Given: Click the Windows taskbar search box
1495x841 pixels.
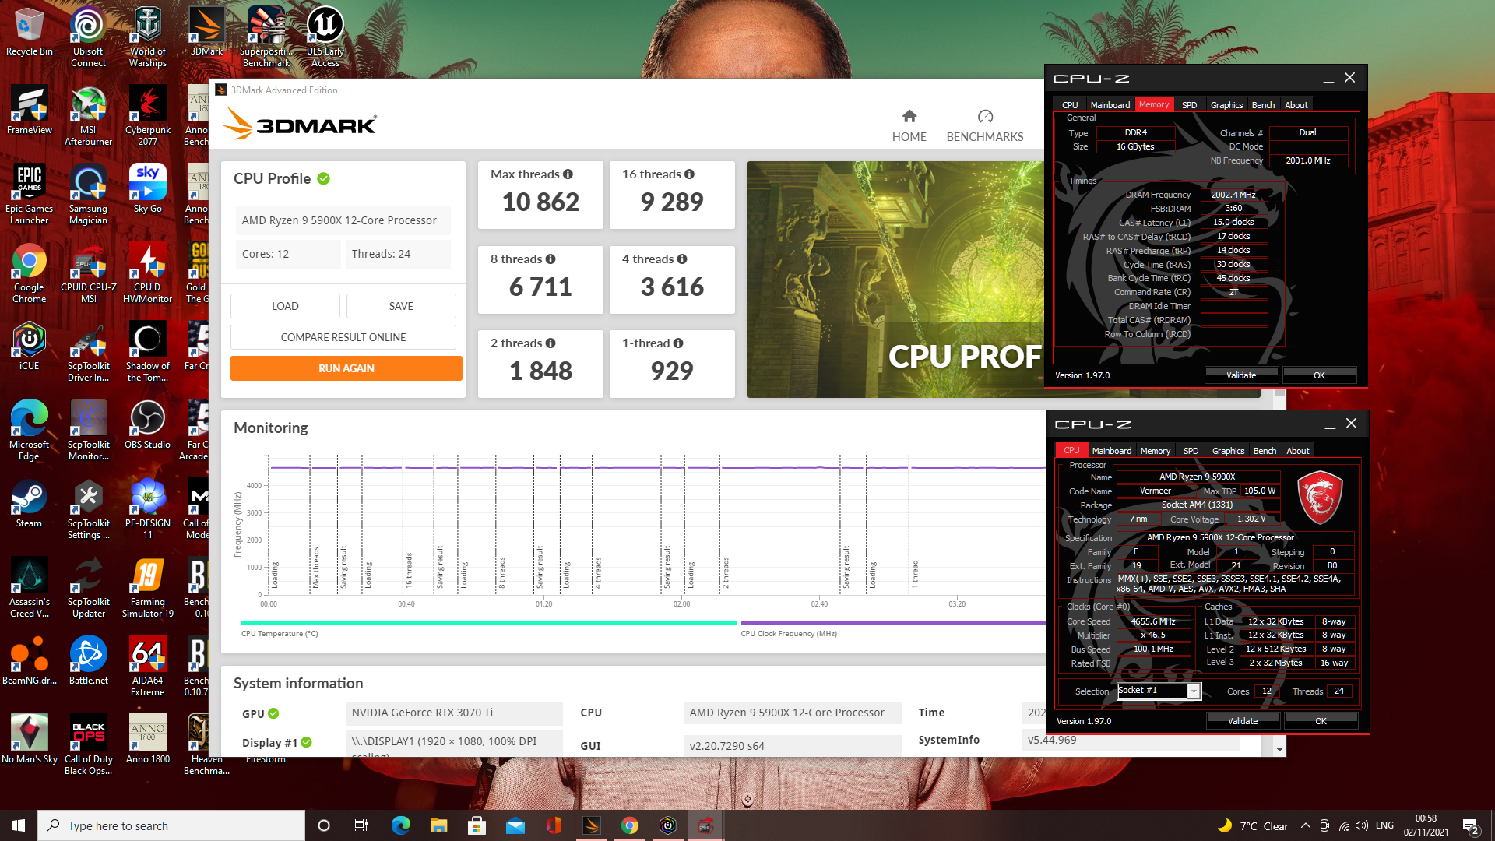Looking at the screenshot, I should point(171,825).
